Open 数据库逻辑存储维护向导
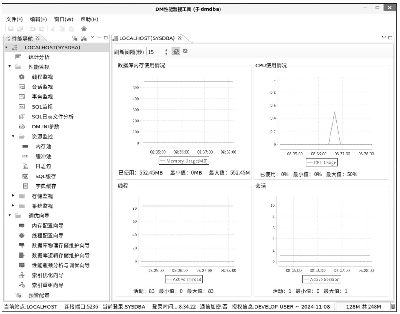The height and width of the screenshot is (314, 400). coord(61,255)
